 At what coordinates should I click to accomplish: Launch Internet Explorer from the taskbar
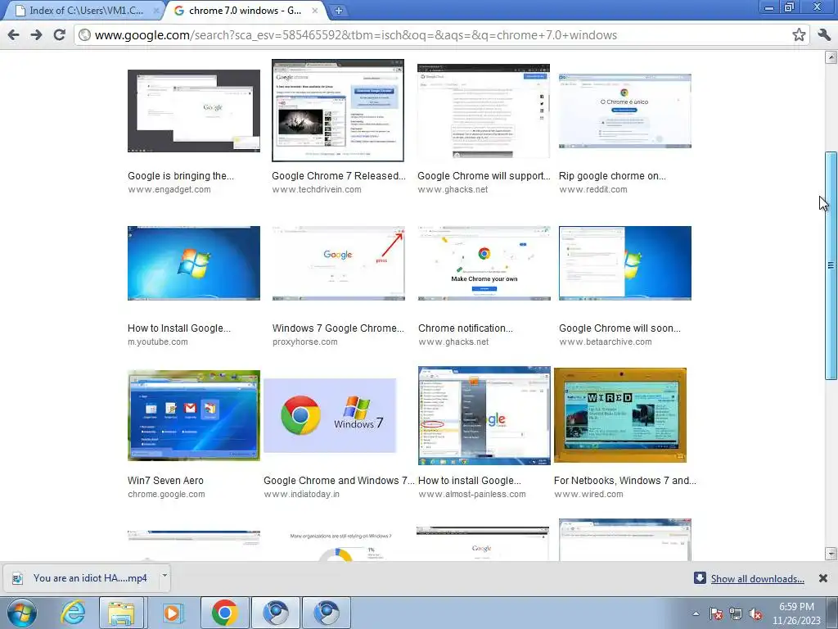pyautogui.click(x=72, y=613)
